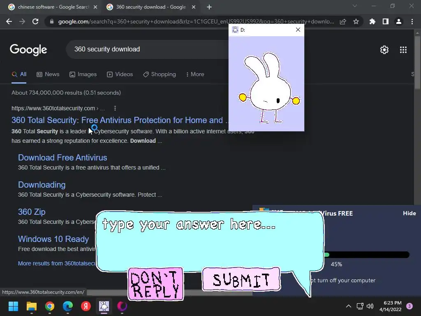
Task: Open 360 Zip sitelink
Action: coord(32,212)
